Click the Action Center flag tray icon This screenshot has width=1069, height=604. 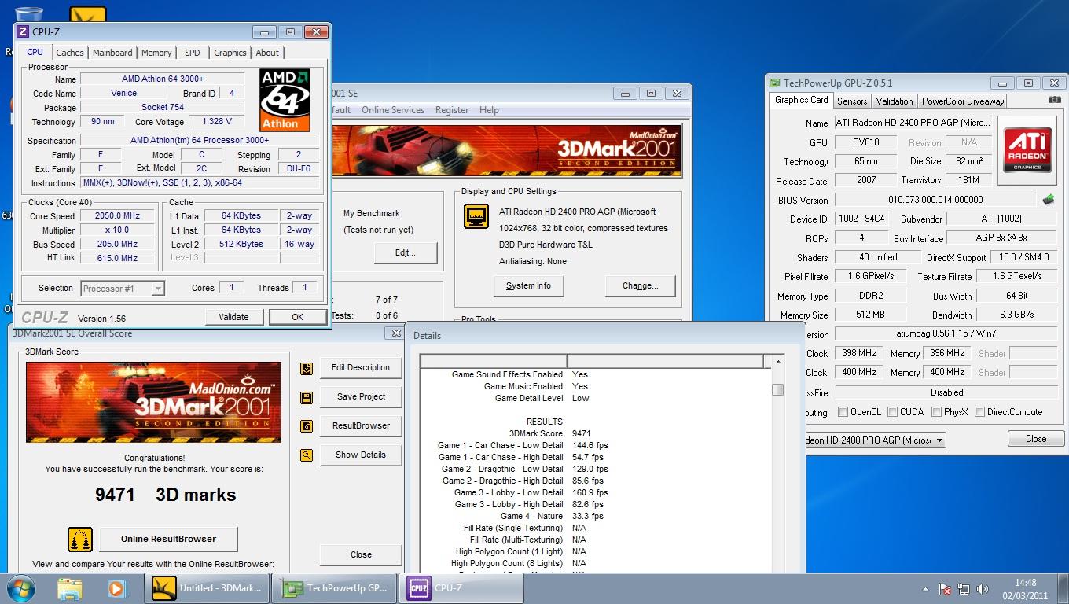946,588
